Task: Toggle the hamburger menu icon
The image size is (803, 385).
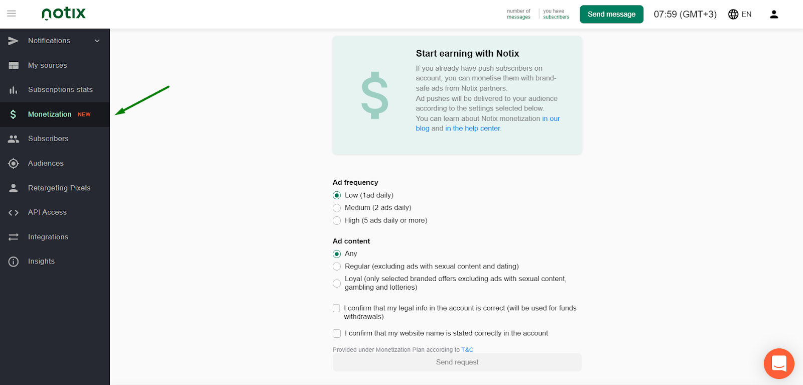Action: pyautogui.click(x=12, y=14)
